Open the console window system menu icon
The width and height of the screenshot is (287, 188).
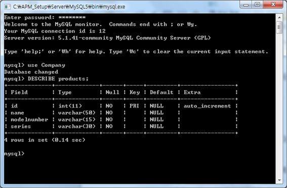point(8,7)
